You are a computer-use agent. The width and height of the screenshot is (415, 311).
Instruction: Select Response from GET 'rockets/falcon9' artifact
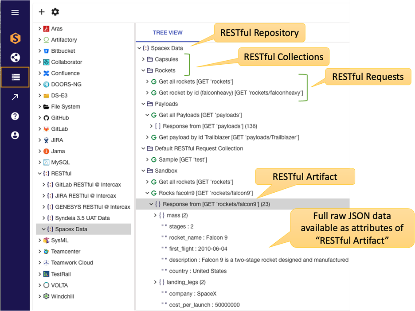pyautogui.click(x=216, y=204)
